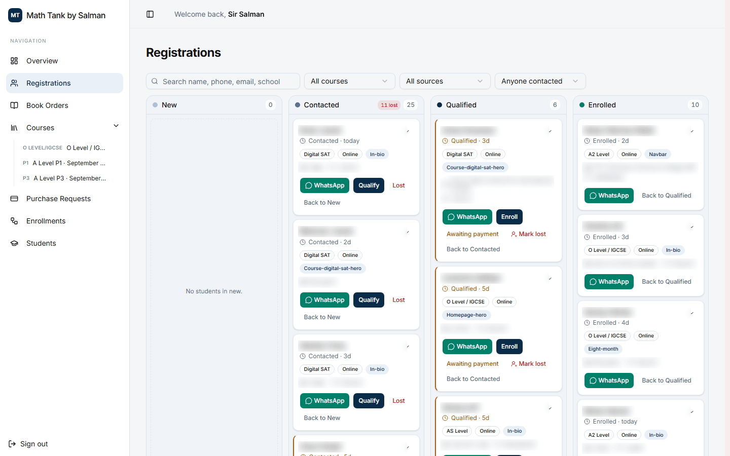Click the Courses library icon
The image size is (730, 456).
(x=14, y=128)
